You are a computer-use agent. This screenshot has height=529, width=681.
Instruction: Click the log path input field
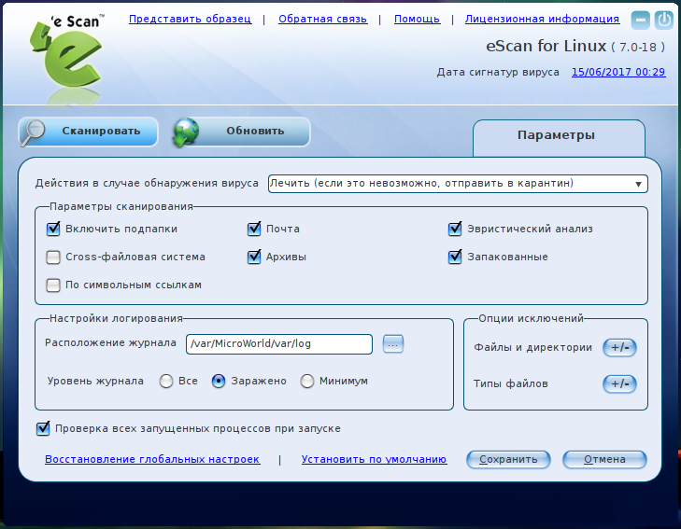[278, 344]
